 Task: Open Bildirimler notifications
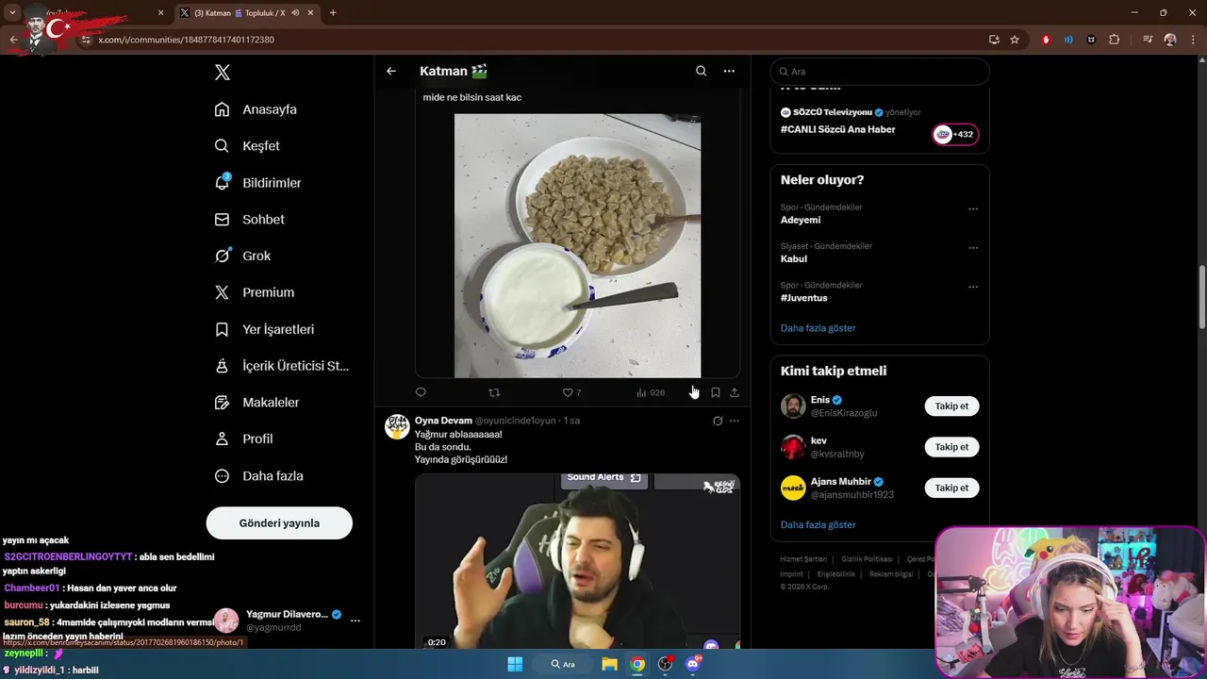257,183
